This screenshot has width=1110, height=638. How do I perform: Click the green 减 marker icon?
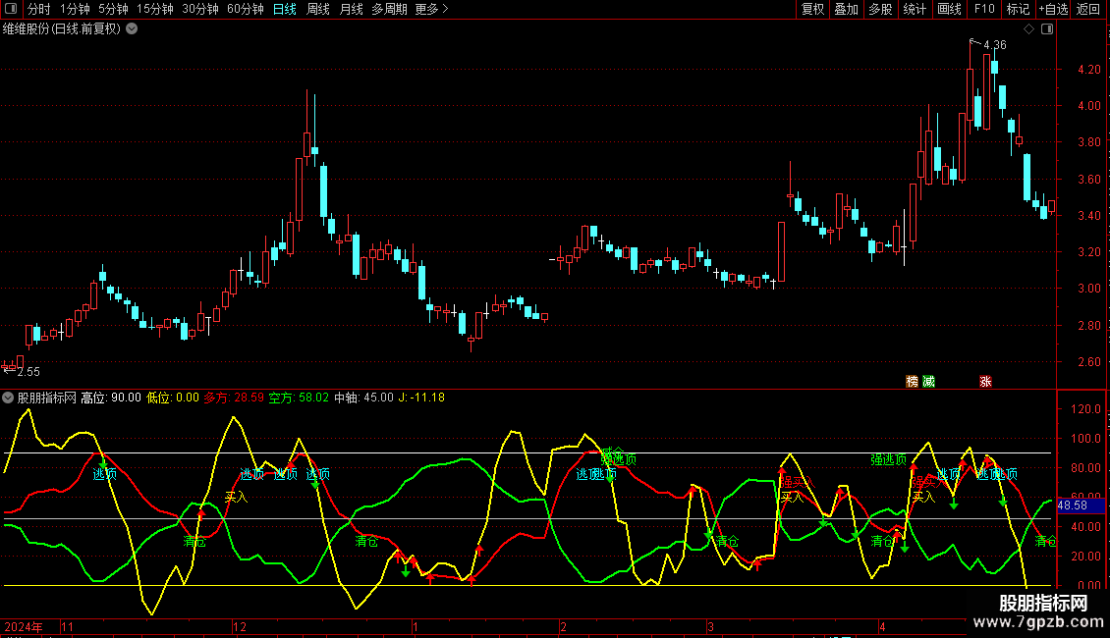pos(928,382)
